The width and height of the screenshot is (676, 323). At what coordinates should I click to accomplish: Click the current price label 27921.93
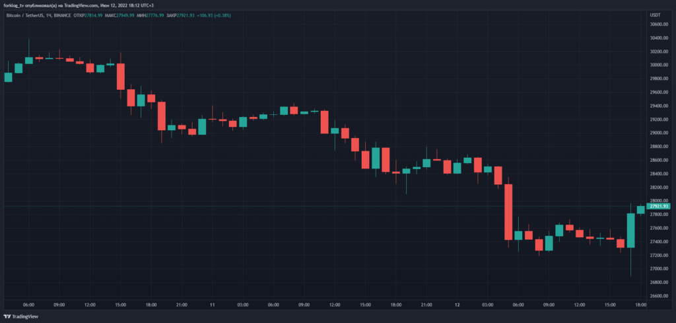tap(658, 206)
